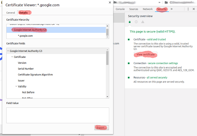Click the green secure lock icon
Viewport: 197px width, 136px height.
click(x=130, y=22)
